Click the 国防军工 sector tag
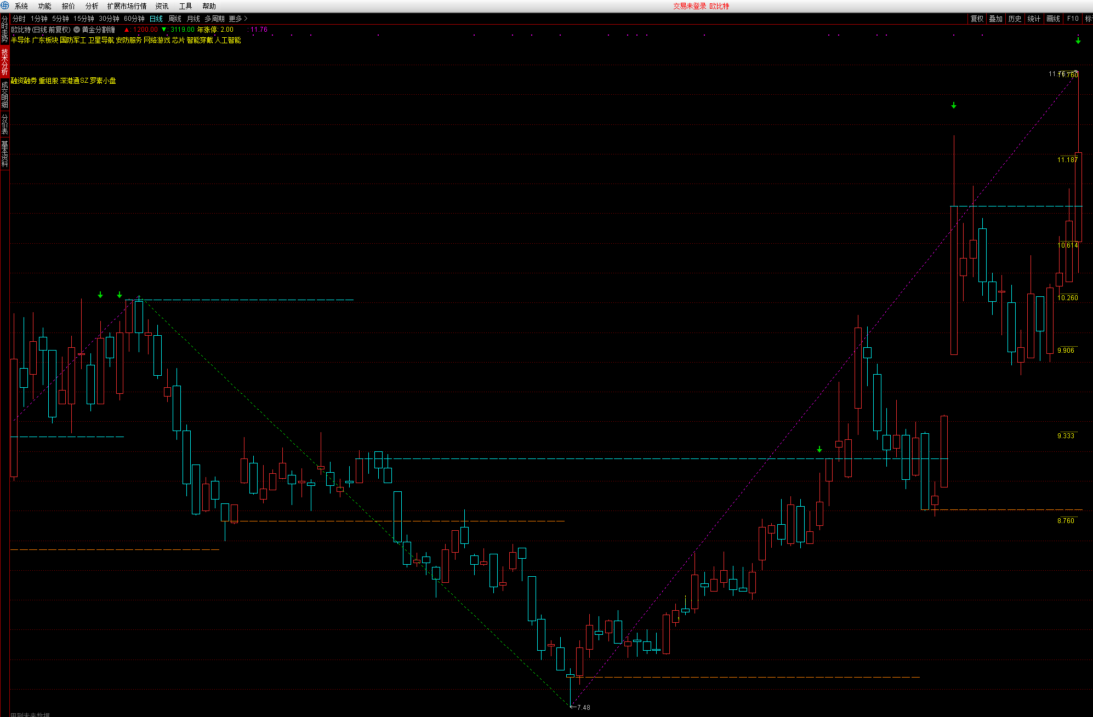The image size is (1093, 717). pyautogui.click(x=73, y=40)
